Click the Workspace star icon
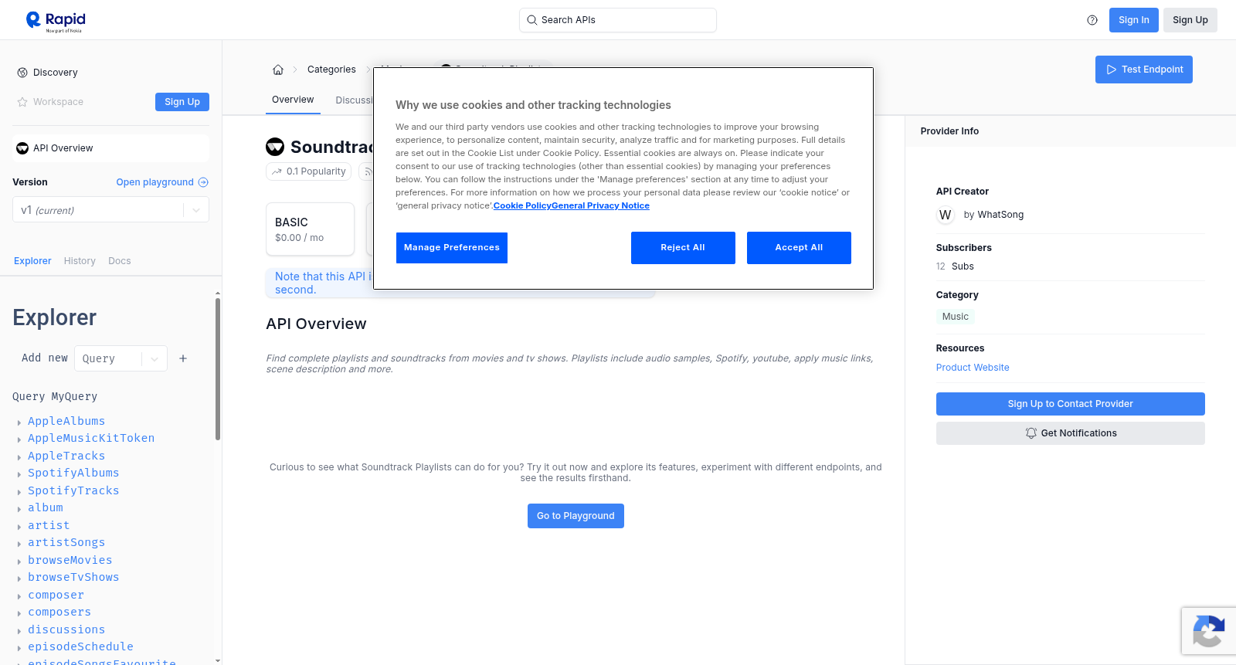The image size is (1236, 665). 22,102
